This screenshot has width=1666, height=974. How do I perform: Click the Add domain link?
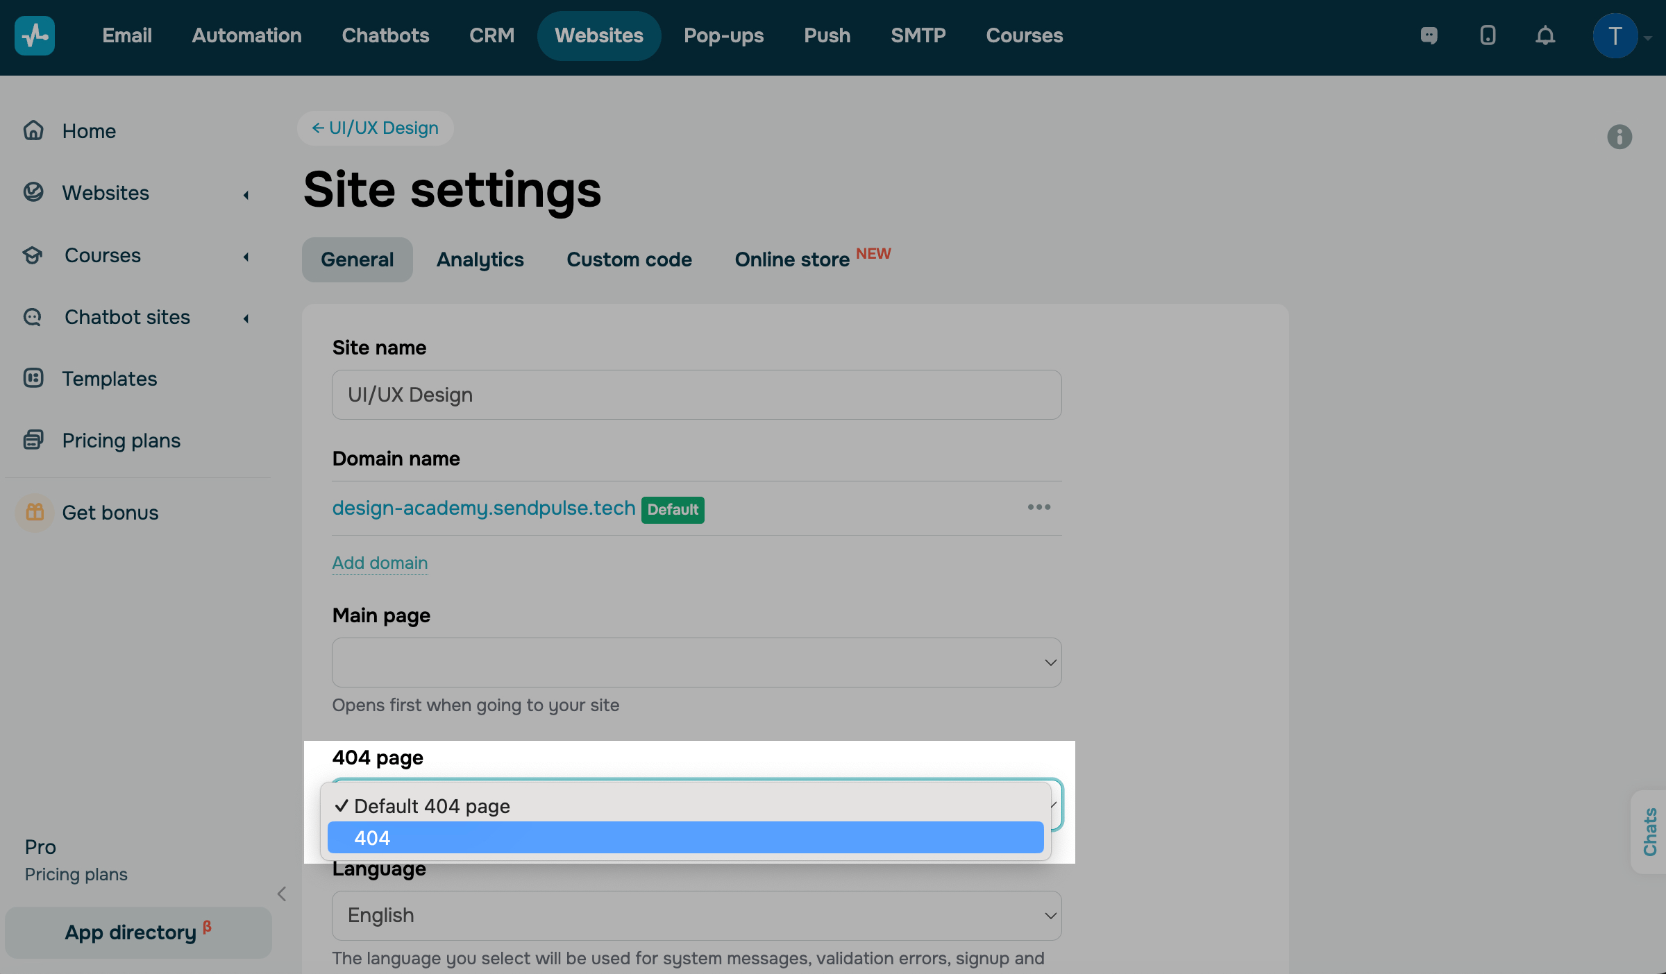pos(380,563)
